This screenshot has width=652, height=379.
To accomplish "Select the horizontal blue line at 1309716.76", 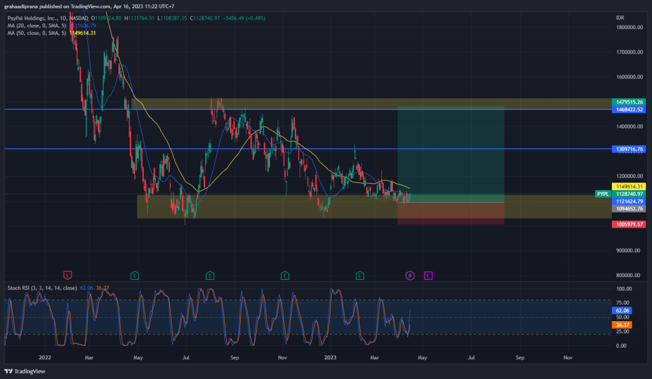I will [x=308, y=149].
